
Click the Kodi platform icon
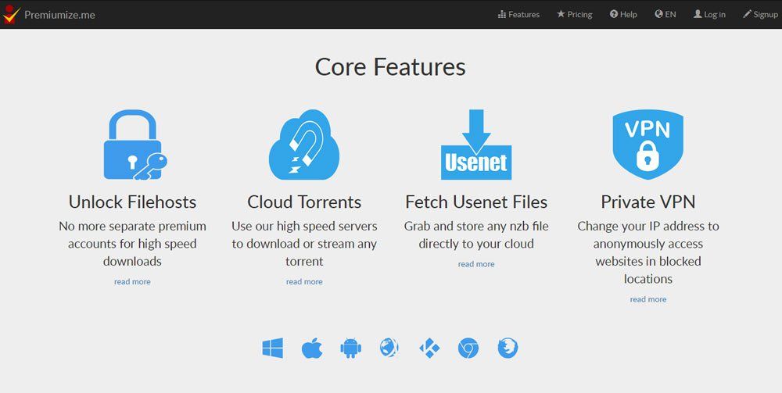(429, 348)
